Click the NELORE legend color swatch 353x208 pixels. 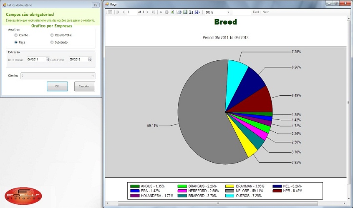pos(229,191)
